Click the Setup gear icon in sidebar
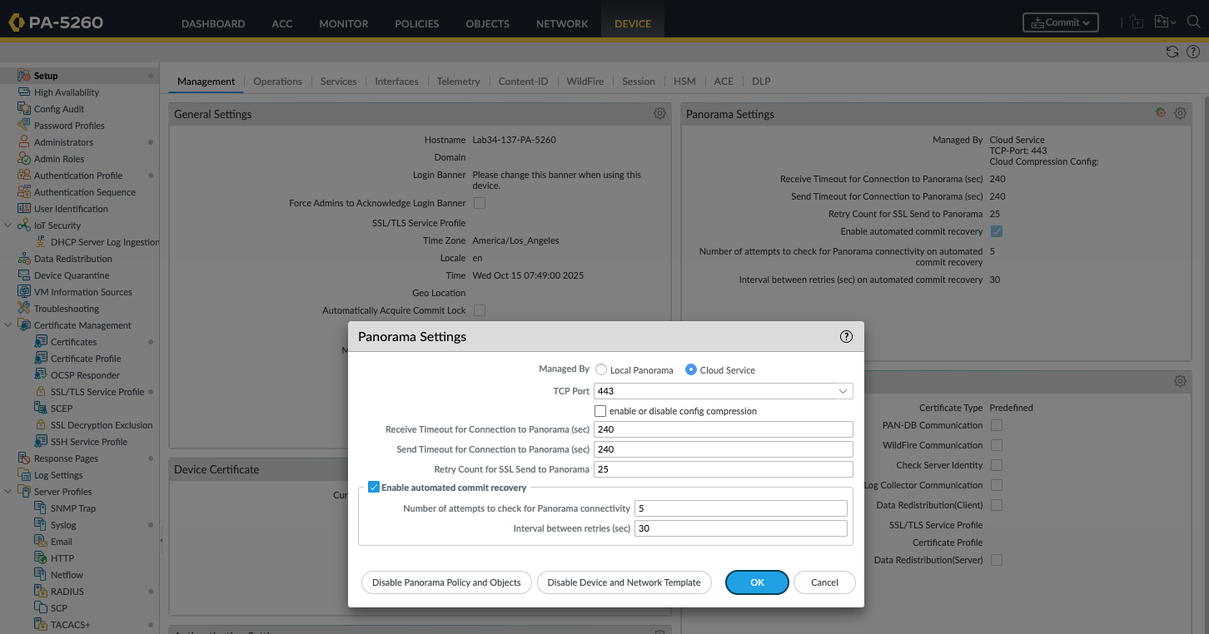The height and width of the screenshot is (634, 1209). [24, 76]
